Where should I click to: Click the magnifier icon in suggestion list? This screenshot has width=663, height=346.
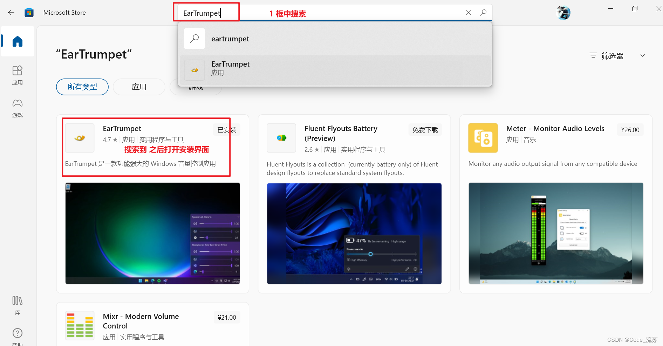tap(194, 39)
